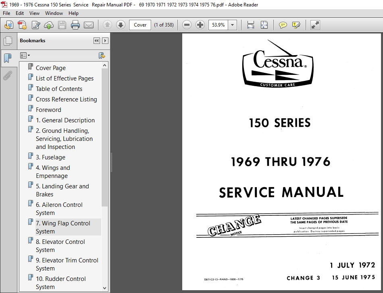Click the Adobe Reader PDF title bar icon
The image size is (383, 293).
pyautogui.click(x=4, y=5)
